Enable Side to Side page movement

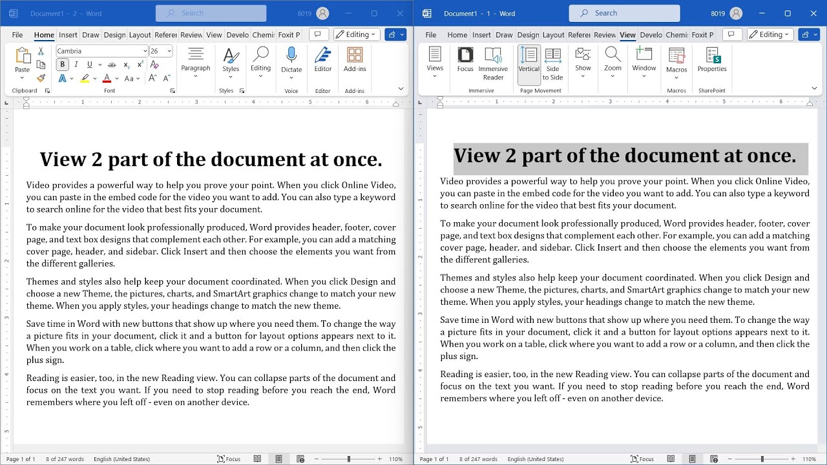tap(554, 65)
